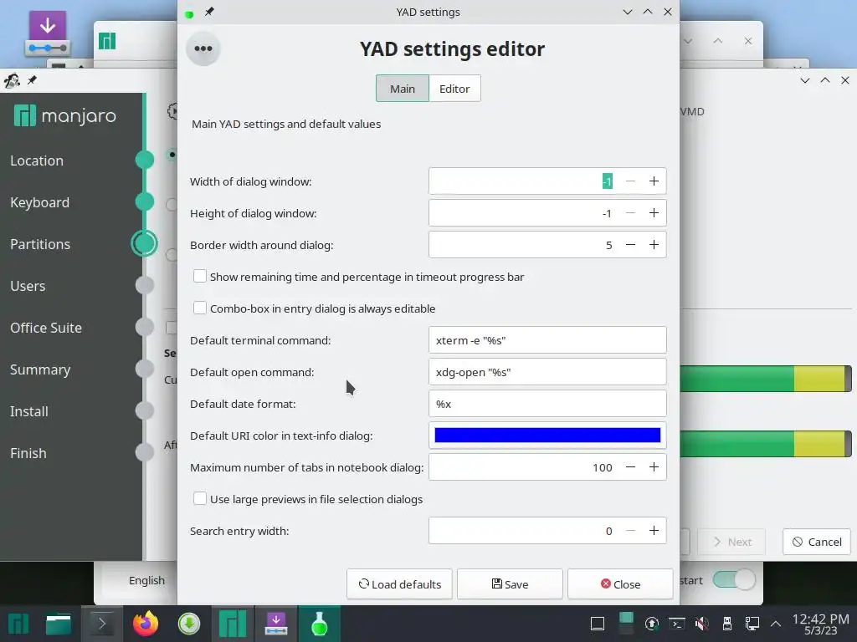This screenshot has width=857, height=642.
Task: Decrease border width with the minus button
Action: (630, 245)
